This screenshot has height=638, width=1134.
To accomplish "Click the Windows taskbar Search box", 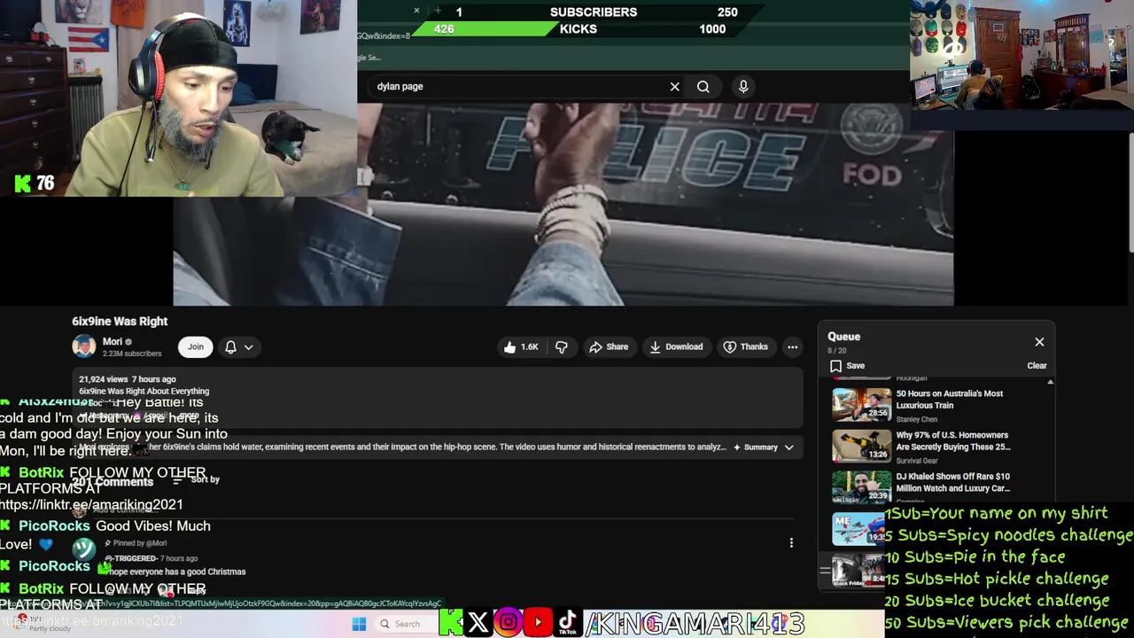I will (407, 624).
